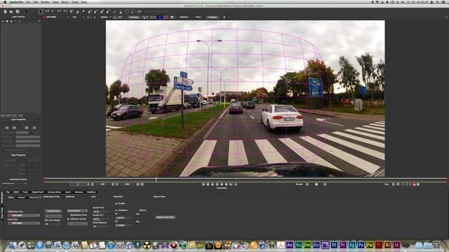Select the move crosshair tool in toolbar
Screen dimensions: 449x252
pos(139,11)
